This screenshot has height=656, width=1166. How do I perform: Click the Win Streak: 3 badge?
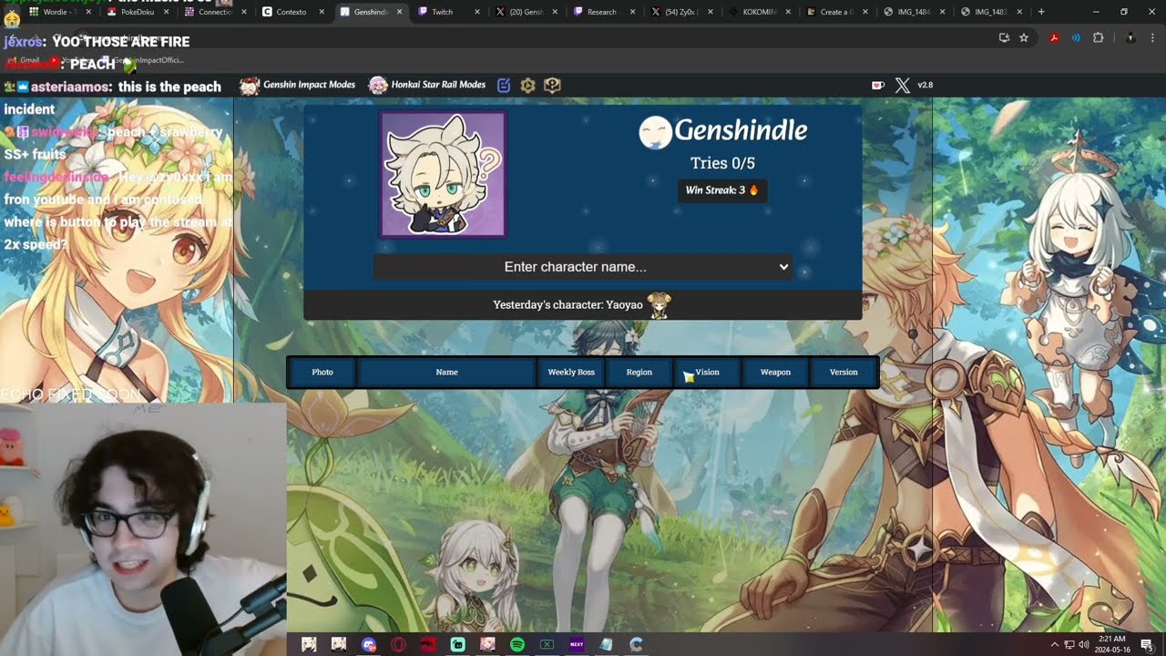click(x=721, y=190)
